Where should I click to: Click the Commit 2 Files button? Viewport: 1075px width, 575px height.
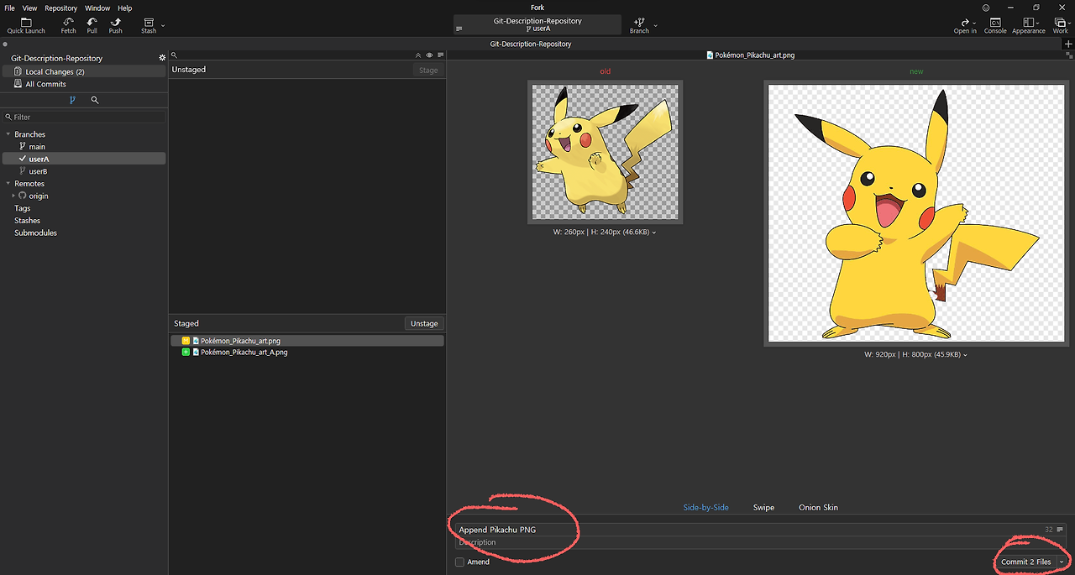coord(1025,562)
